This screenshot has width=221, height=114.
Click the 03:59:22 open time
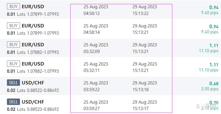(92, 89)
